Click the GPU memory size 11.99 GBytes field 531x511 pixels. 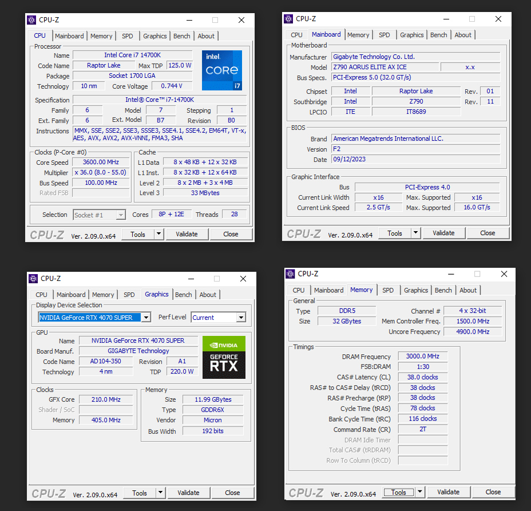(x=213, y=399)
